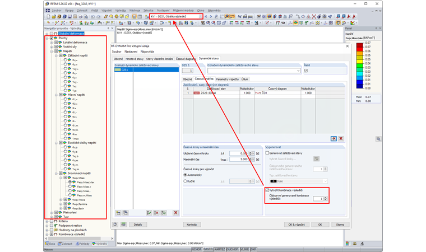
Task: Open the dialog's Nastavení menu
Action: [131, 52]
